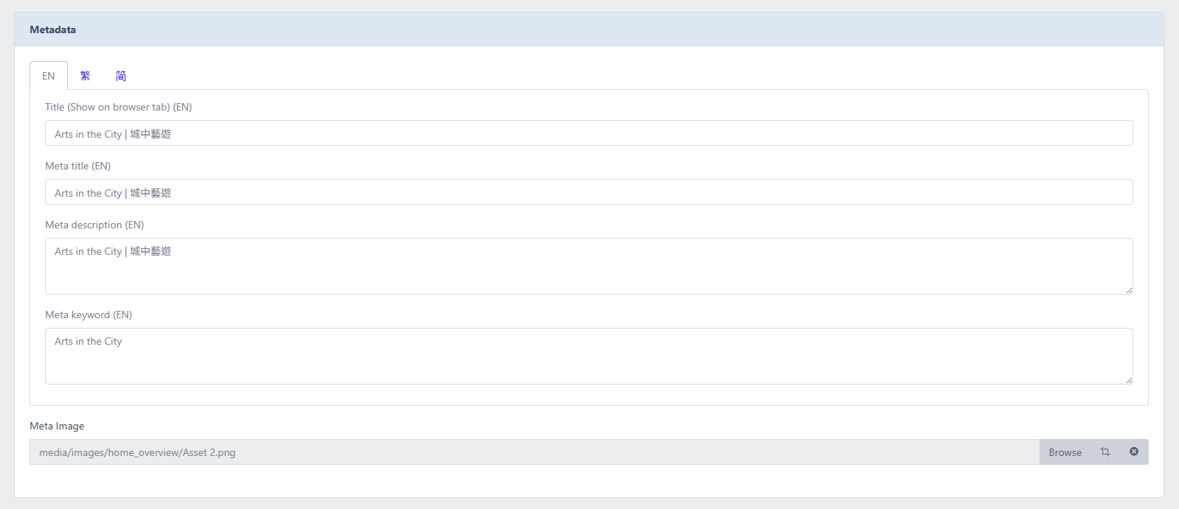Switch to the 简 language tab

click(121, 75)
